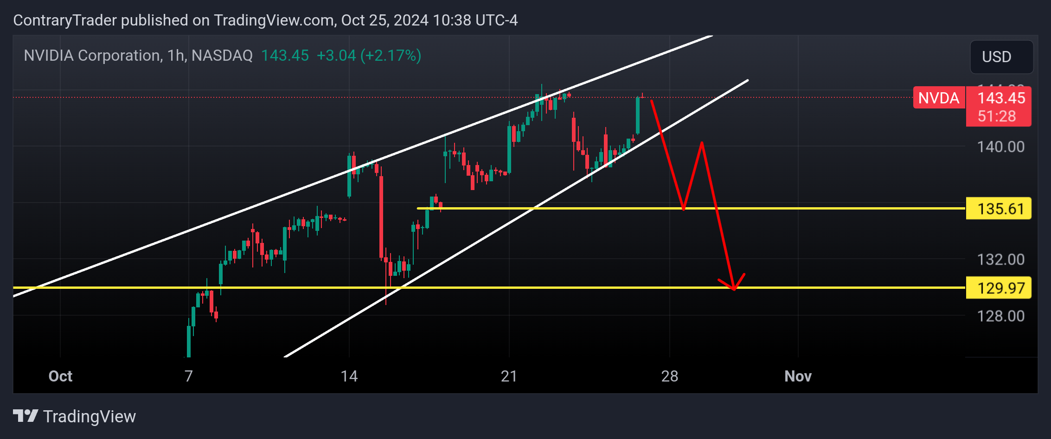The width and height of the screenshot is (1051, 439).
Task: Click the 140.00 price axis label
Action: point(1000,147)
